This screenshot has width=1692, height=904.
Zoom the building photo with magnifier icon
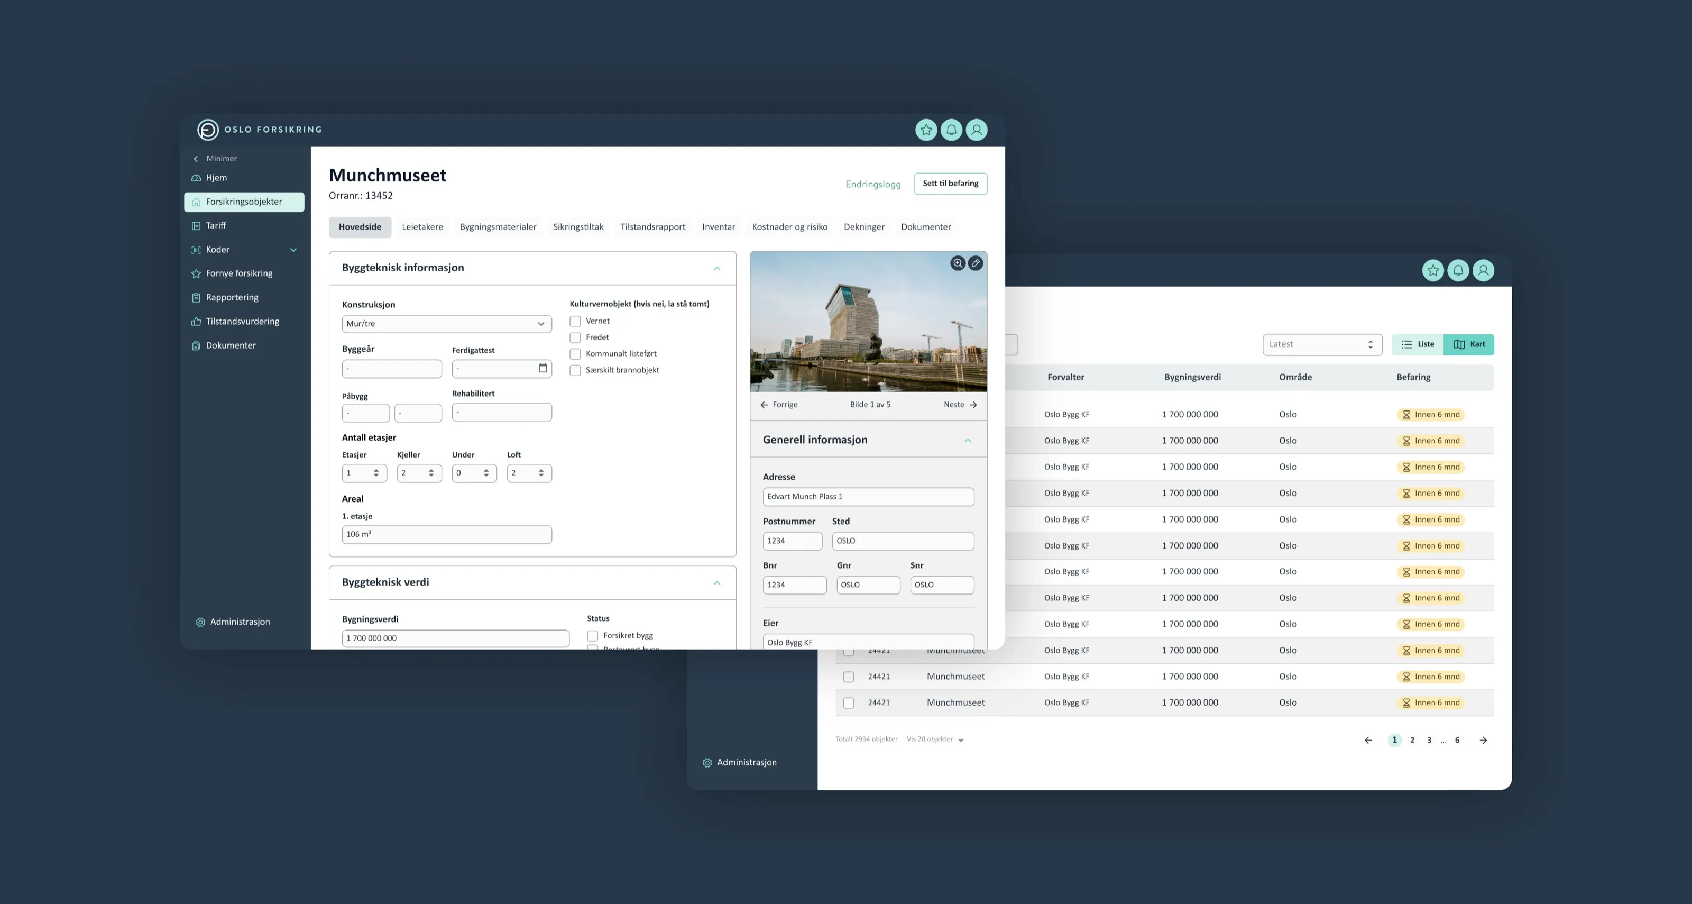click(958, 263)
